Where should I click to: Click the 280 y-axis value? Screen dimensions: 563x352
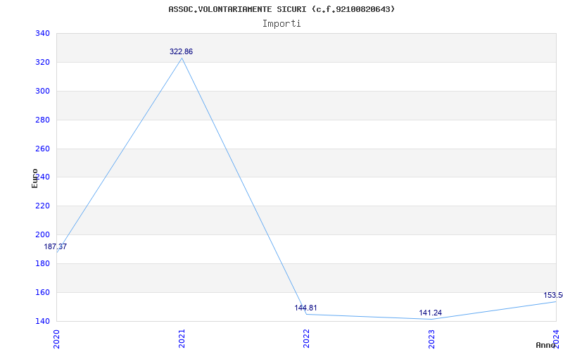coord(42,120)
